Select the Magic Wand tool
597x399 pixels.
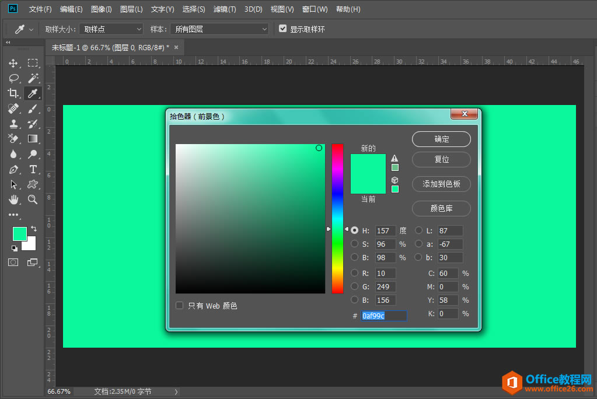click(x=33, y=78)
